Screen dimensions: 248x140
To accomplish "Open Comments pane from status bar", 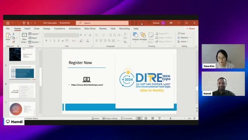I will tap(127, 118).
